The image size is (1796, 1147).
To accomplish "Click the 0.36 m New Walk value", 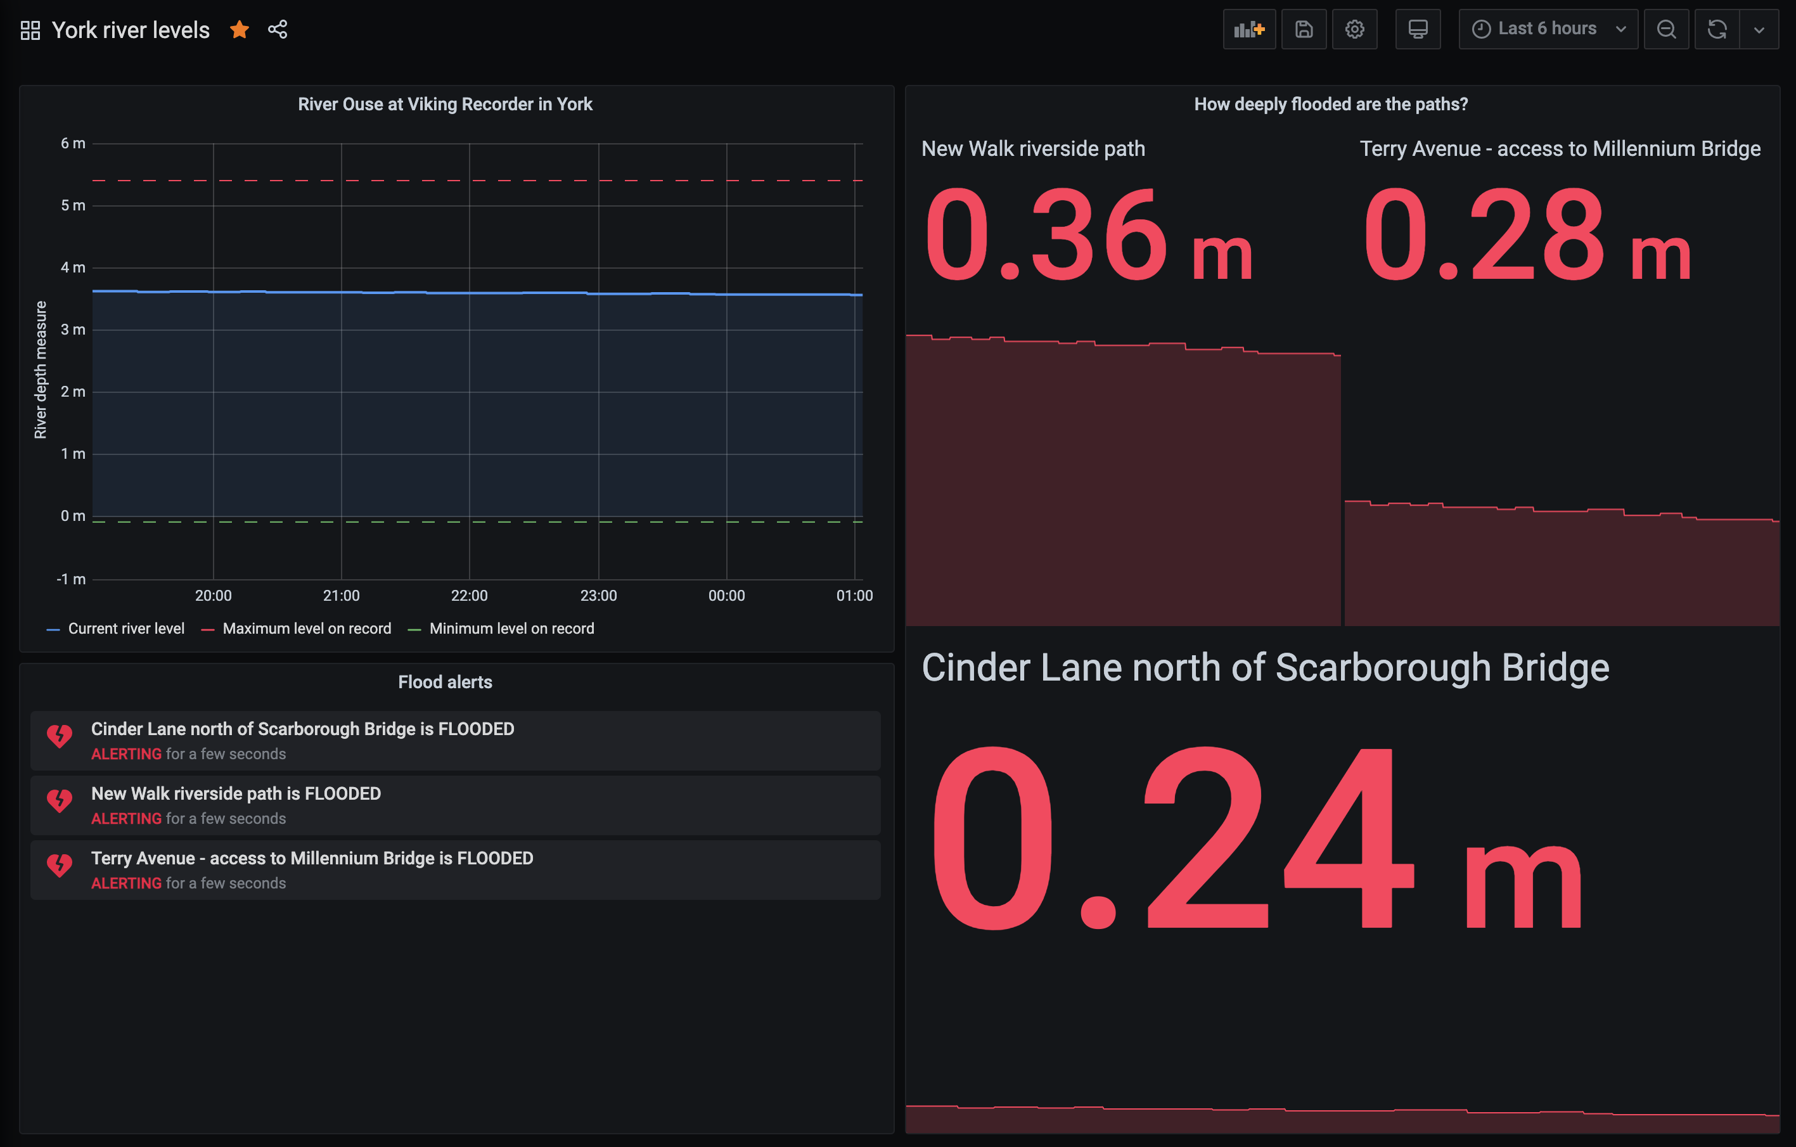I will [1089, 235].
